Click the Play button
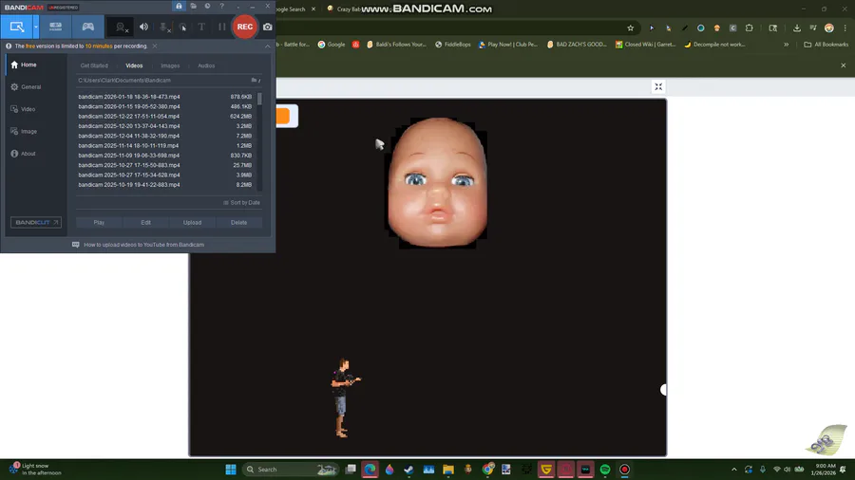Viewport: 855px width, 480px height. pos(99,223)
